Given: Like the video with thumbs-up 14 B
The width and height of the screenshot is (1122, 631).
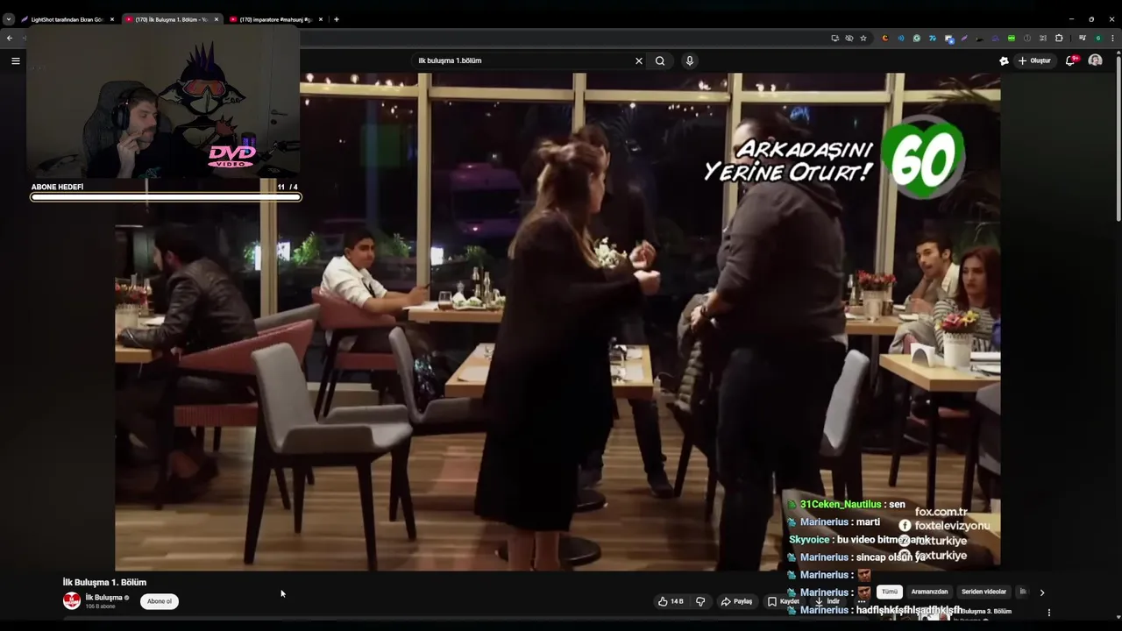Looking at the screenshot, I should (671, 601).
